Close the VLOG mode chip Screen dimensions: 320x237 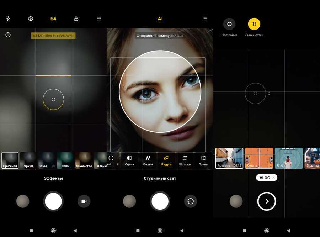point(273,178)
